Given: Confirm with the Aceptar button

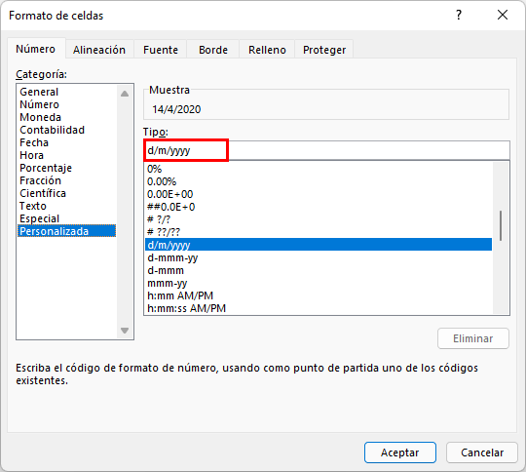Looking at the screenshot, I should coord(400,452).
